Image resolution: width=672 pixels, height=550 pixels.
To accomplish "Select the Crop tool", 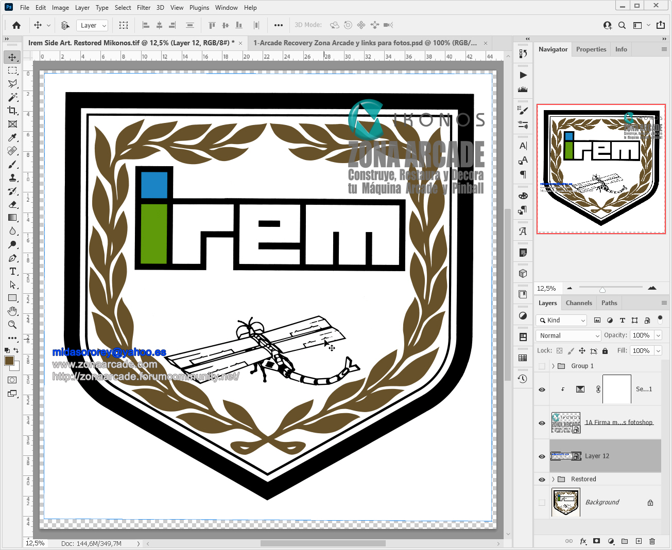I will (12, 111).
